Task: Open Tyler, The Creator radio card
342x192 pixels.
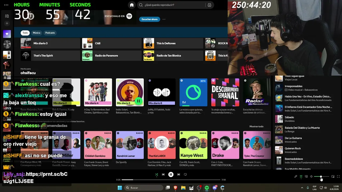Action: [x=257, y=149]
